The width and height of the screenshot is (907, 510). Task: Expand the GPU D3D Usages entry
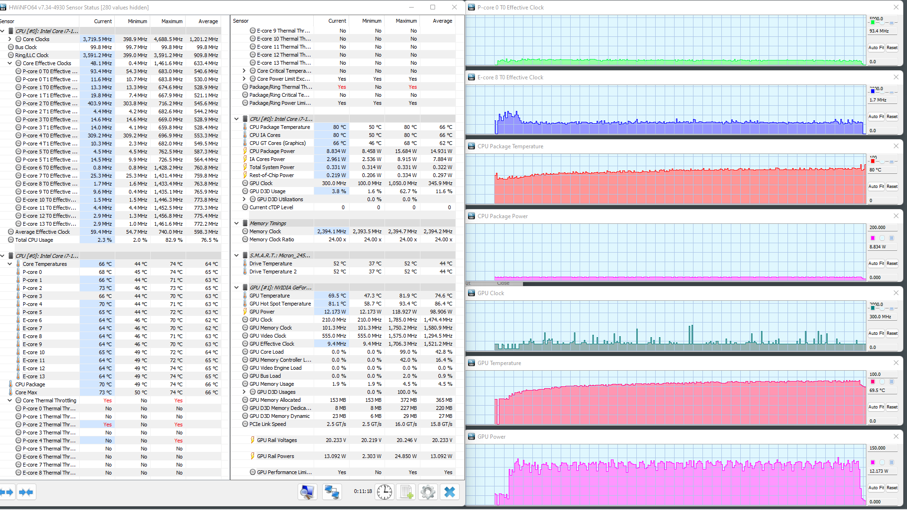(x=244, y=392)
